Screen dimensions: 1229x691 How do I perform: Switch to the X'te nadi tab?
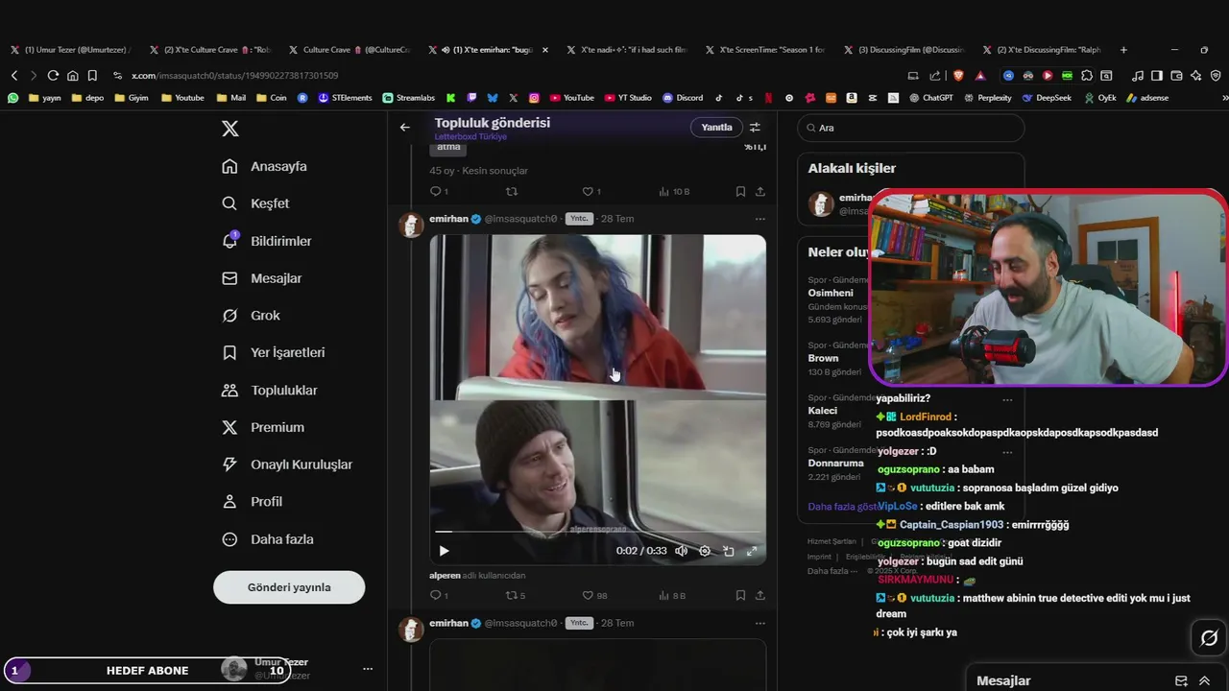(x=626, y=50)
